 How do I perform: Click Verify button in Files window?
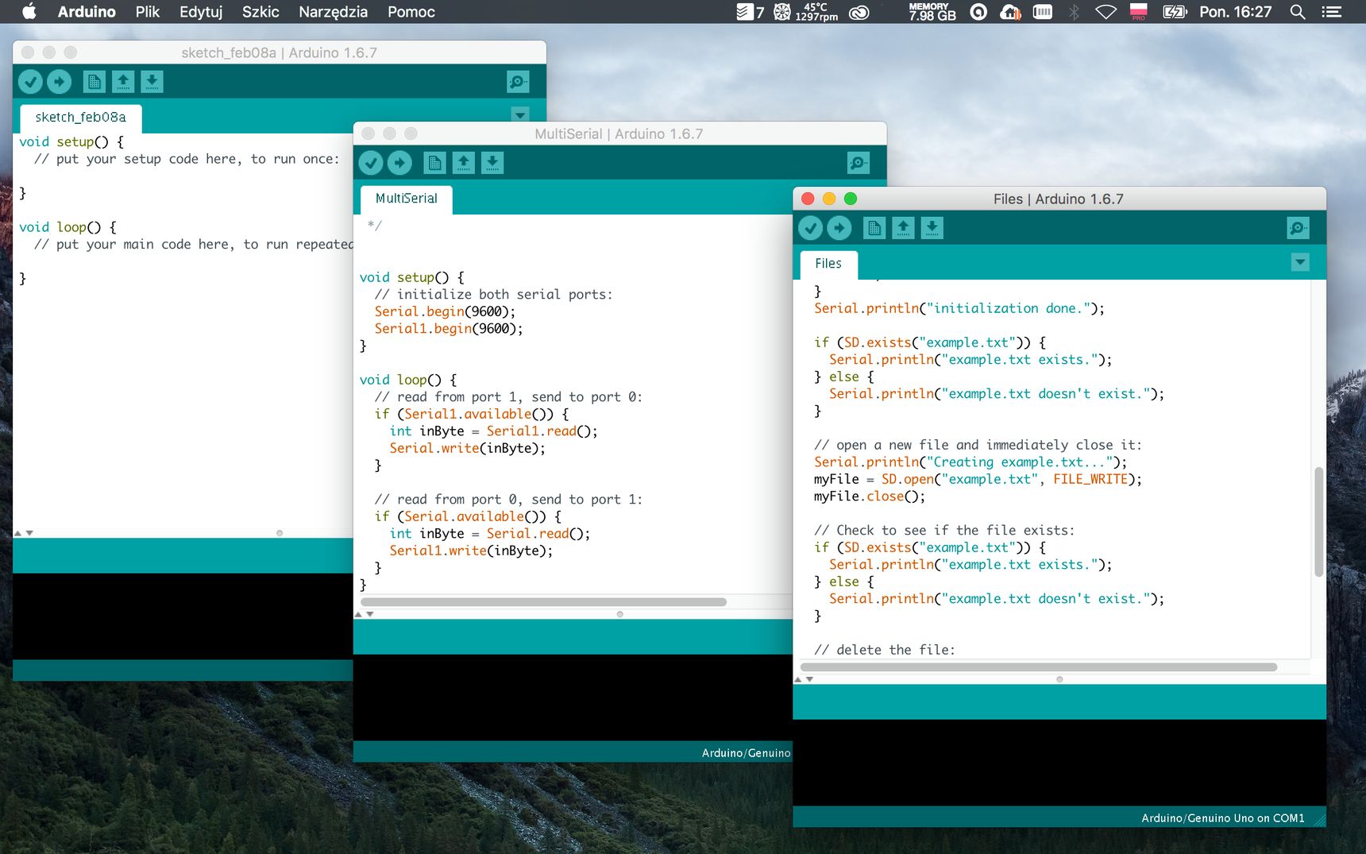(810, 228)
